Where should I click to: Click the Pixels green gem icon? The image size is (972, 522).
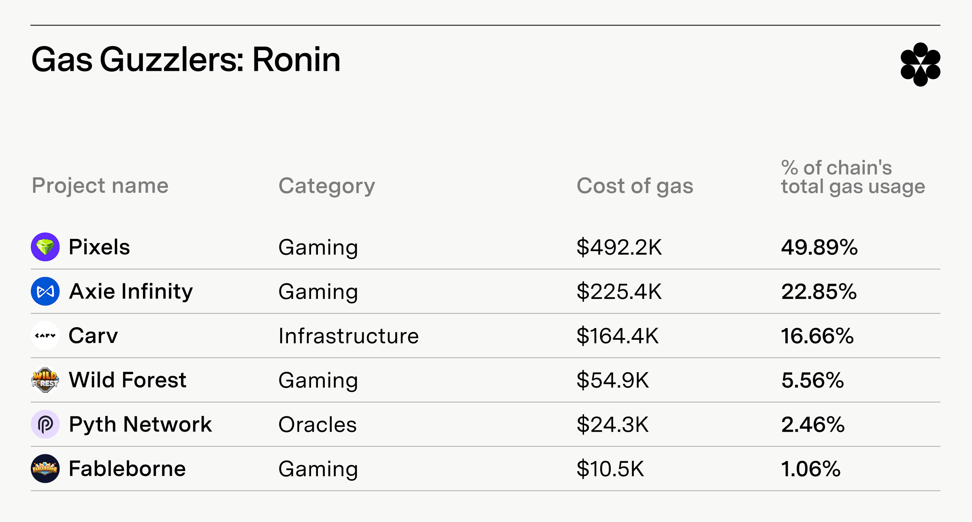point(45,247)
